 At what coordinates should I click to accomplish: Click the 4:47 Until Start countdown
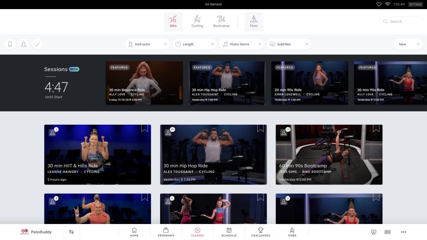pyautogui.click(x=56, y=90)
